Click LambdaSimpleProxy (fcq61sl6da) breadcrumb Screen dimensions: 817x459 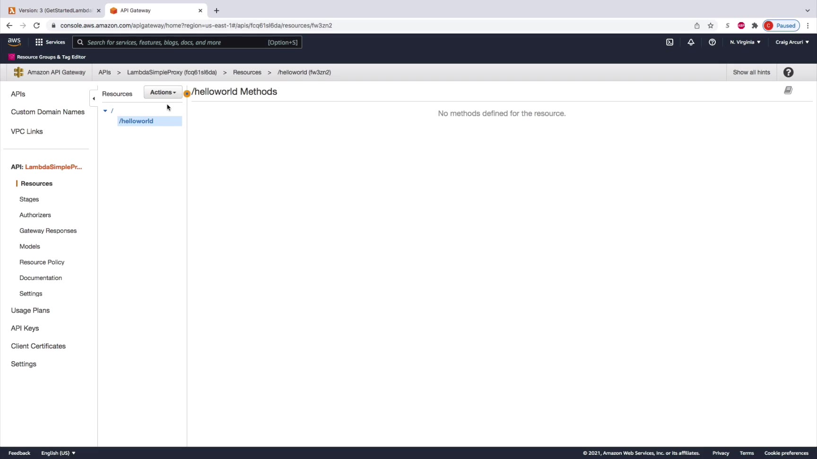point(172,72)
